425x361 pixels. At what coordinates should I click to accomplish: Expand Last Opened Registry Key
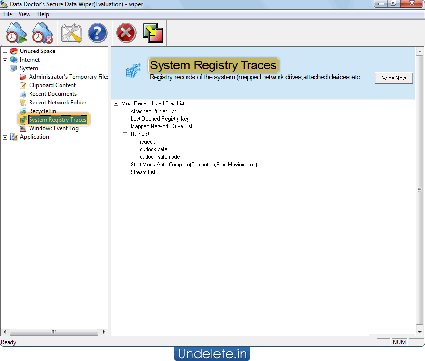tap(125, 119)
